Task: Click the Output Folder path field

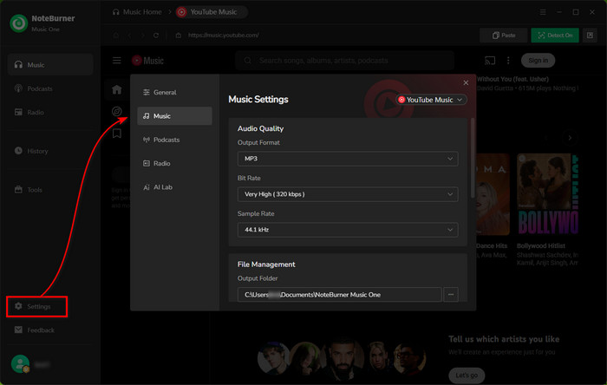Action: (x=340, y=295)
